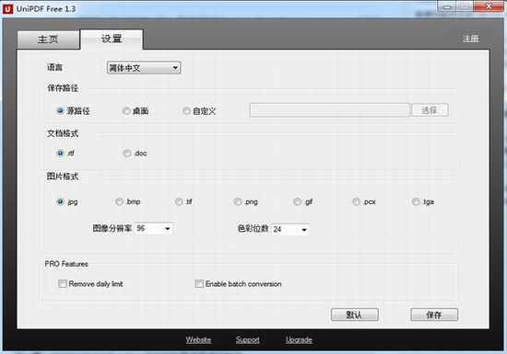Viewport: 507px width, 354px height.
Task: Click the UniPDF logo icon in title bar
Action: (7, 8)
